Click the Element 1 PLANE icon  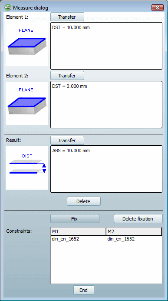pyautogui.click(x=26, y=44)
